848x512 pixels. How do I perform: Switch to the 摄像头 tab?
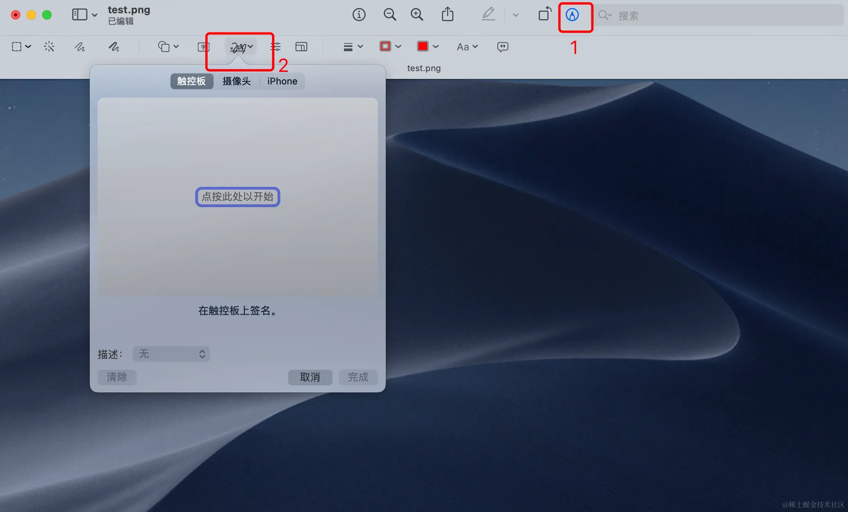[x=237, y=81]
